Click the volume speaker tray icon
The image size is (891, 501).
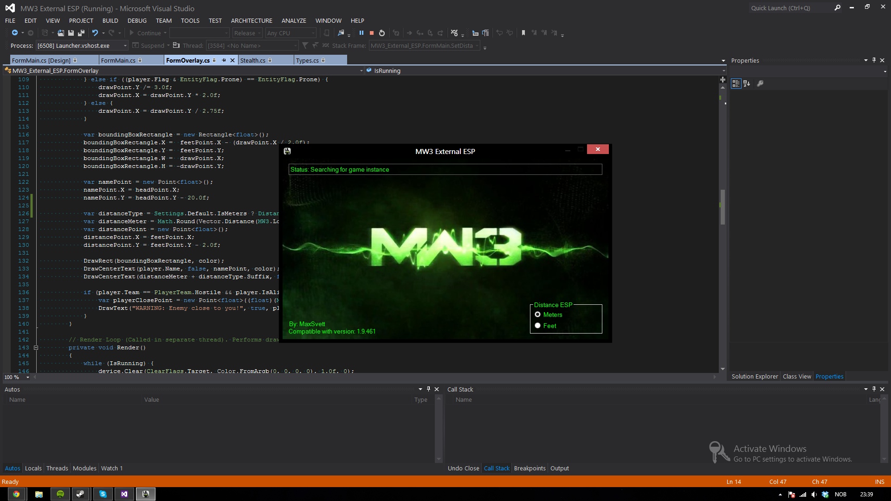(814, 495)
